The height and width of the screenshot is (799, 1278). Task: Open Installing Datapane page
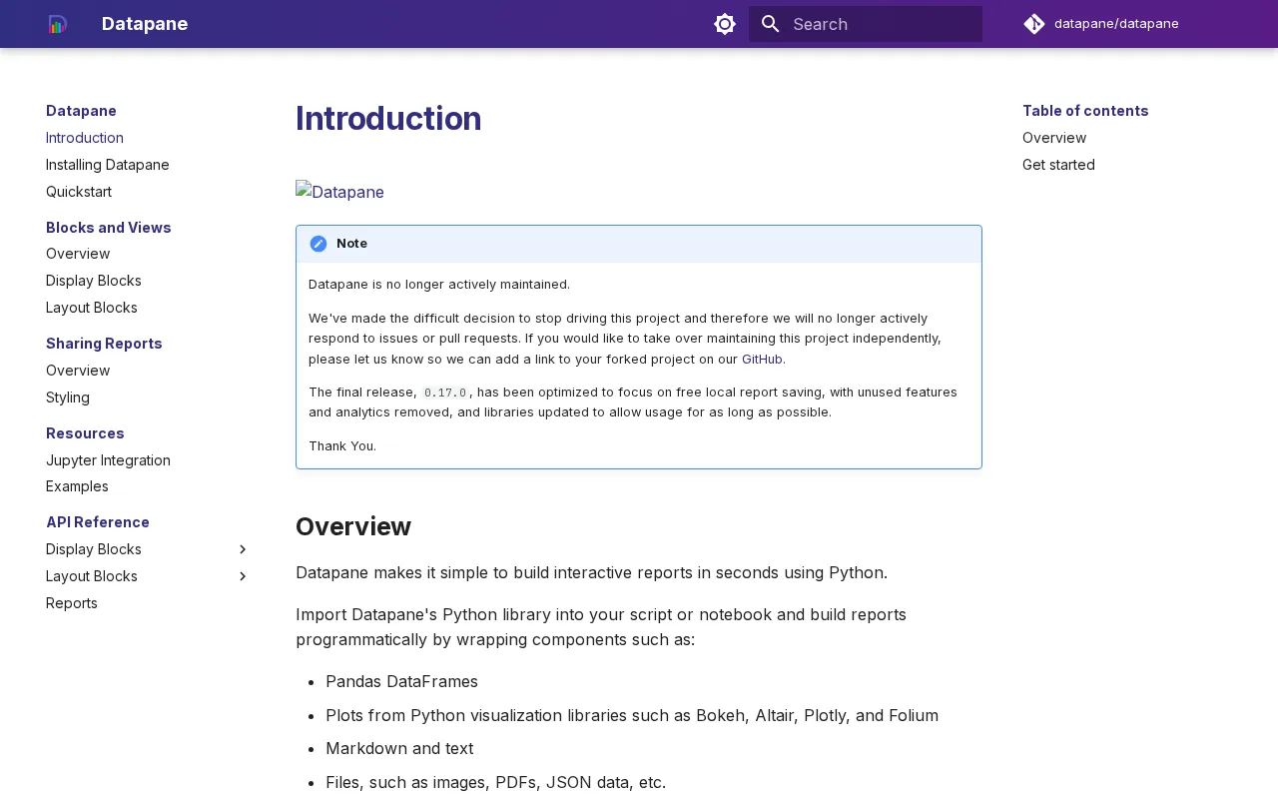click(x=108, y=165)
